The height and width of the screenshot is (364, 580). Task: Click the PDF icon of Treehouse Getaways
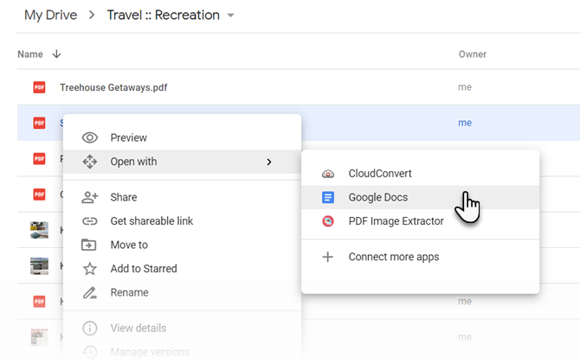click(x=39, y=87)
